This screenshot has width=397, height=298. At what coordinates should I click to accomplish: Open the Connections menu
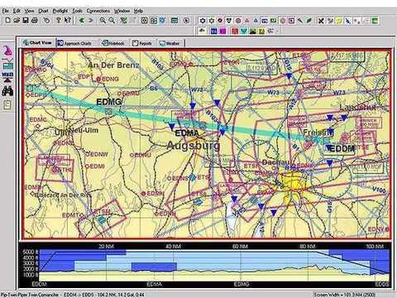[98, 11]
